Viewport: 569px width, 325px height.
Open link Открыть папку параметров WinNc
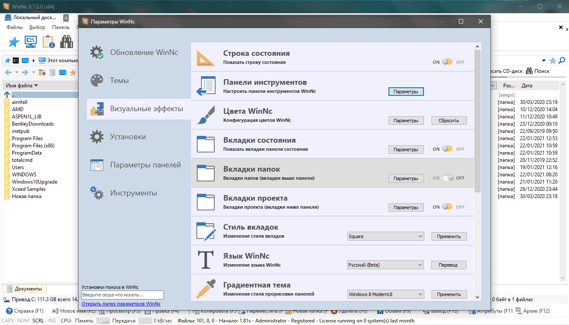point(121,304)
